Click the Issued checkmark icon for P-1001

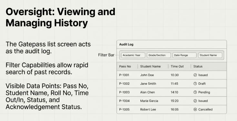coord(195,75)
